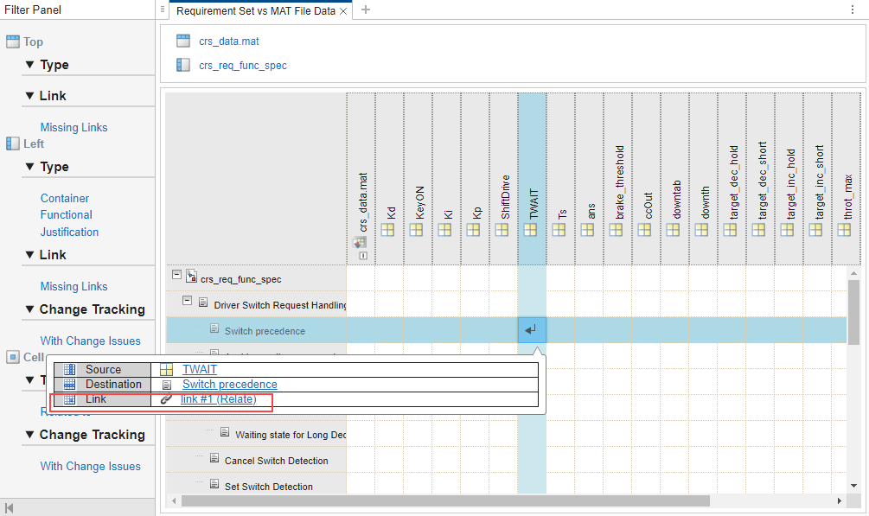Open the three-dot options menu at top right
869x516 pixels.
pyautogui.click(x=853, y=10)
